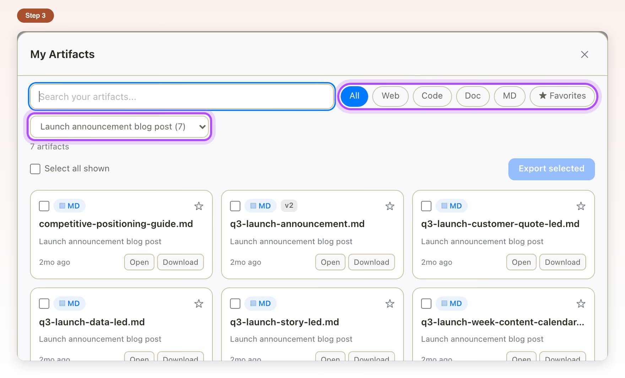Screen dimensions: 625x378
Task: Tick the q3-launch-announcement.md checkbox
Action: click(x=235, y=206)
